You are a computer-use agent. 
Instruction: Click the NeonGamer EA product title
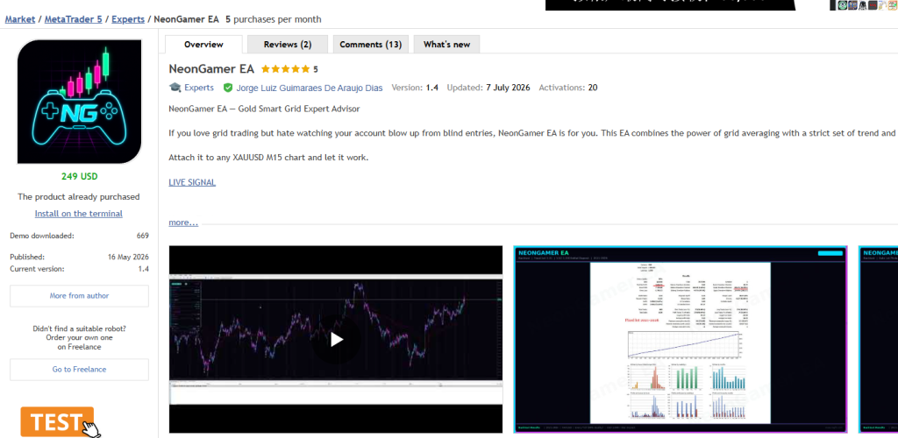211,69
